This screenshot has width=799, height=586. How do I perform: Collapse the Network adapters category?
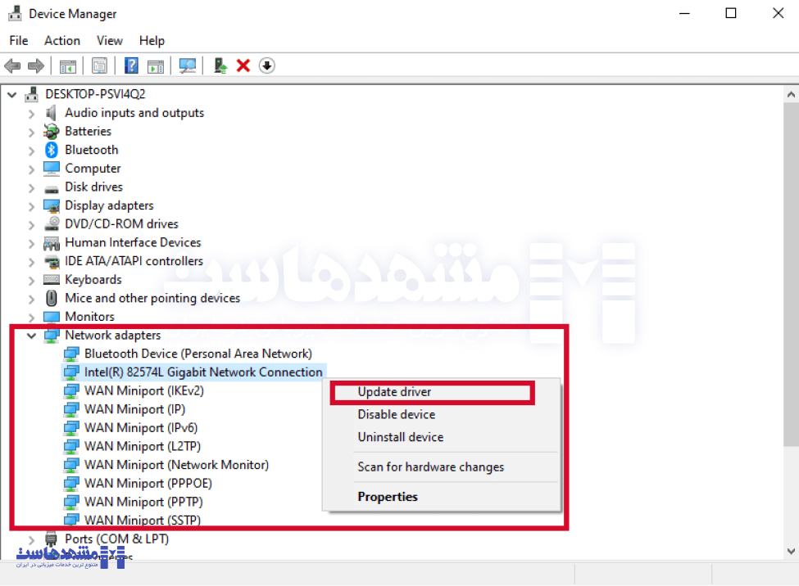(31, 335)
